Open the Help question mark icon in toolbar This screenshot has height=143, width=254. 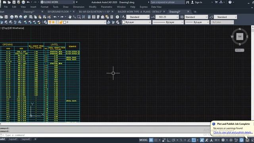117,17
